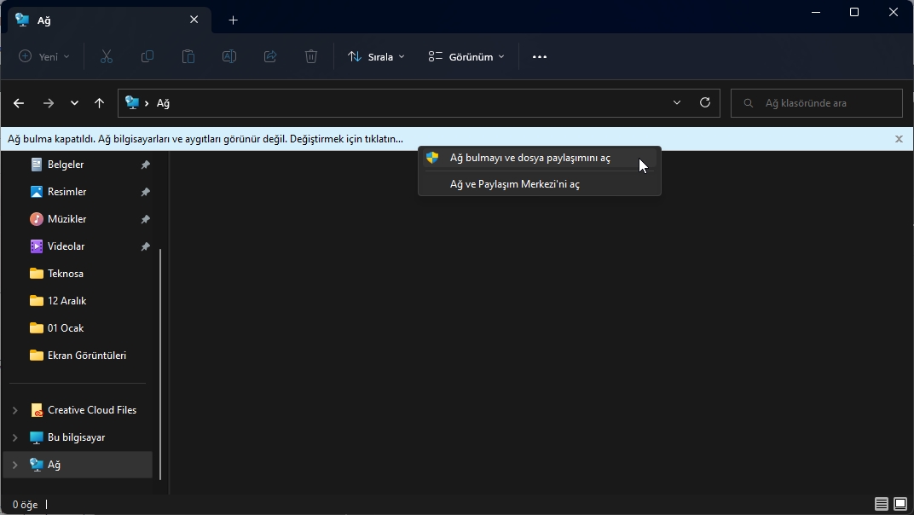This screenshot has height=515, width=914.
Task: Open the Görünüm view dropdown
Action: (x=466, y=56)
